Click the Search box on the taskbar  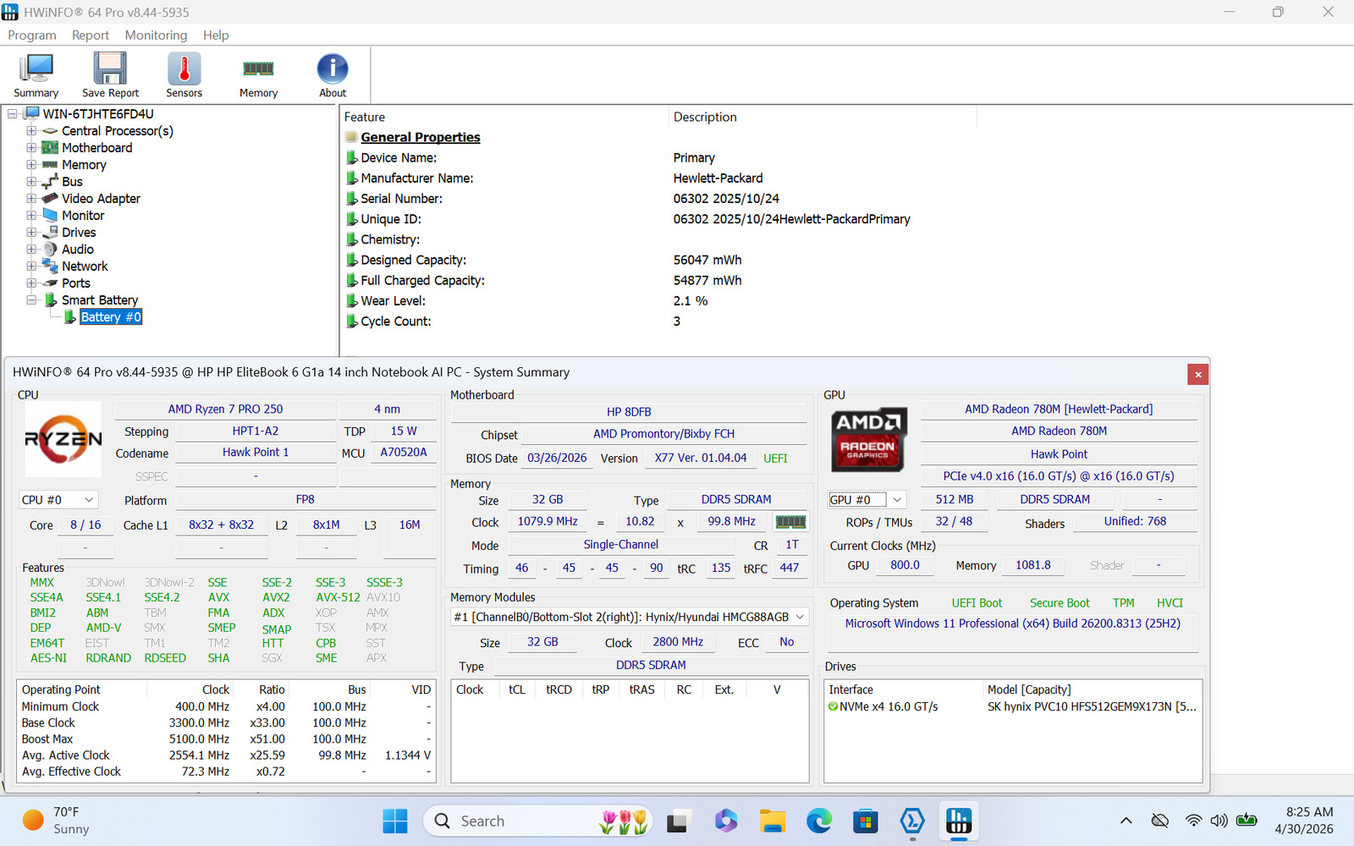click(537, 821)
